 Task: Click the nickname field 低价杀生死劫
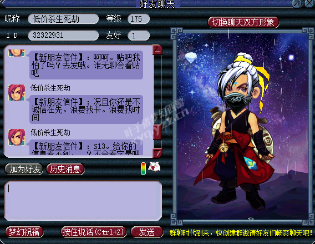(63, 19)
